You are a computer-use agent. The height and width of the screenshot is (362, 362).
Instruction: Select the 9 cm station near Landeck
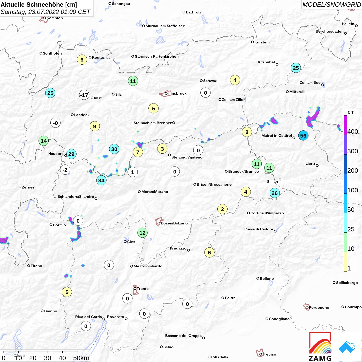tap(95, 126)
